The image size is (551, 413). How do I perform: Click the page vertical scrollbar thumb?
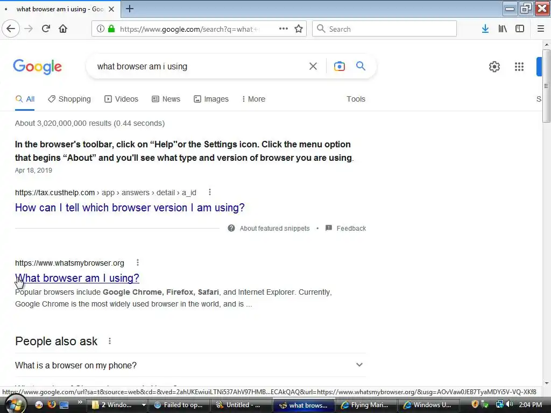(x=546, y=86)
